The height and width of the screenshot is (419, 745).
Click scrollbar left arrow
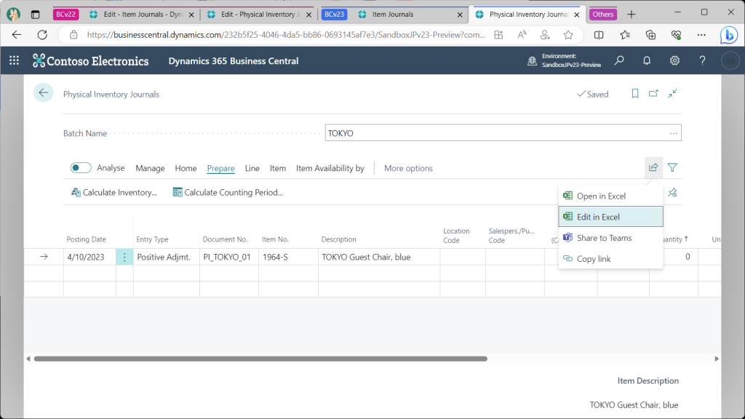28,359
